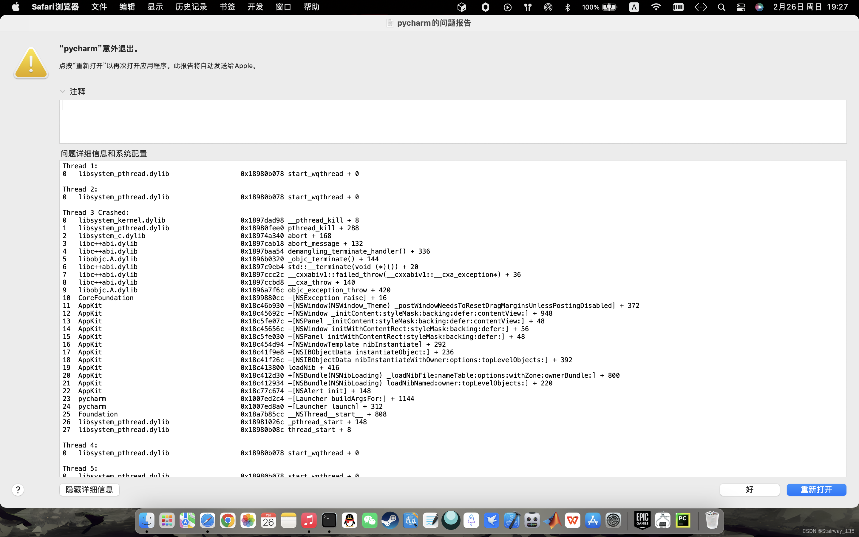
Task: Open Launchpad from the Dock
Action: (167, 520)
